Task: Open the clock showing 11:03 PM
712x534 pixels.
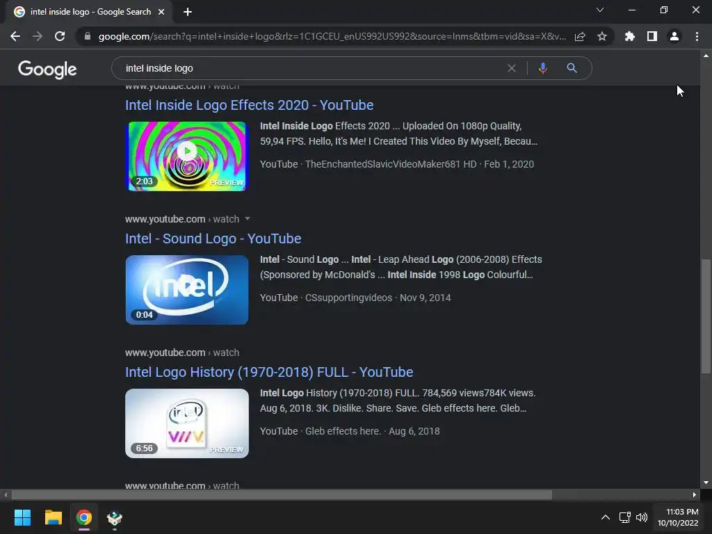Action: 678,517
